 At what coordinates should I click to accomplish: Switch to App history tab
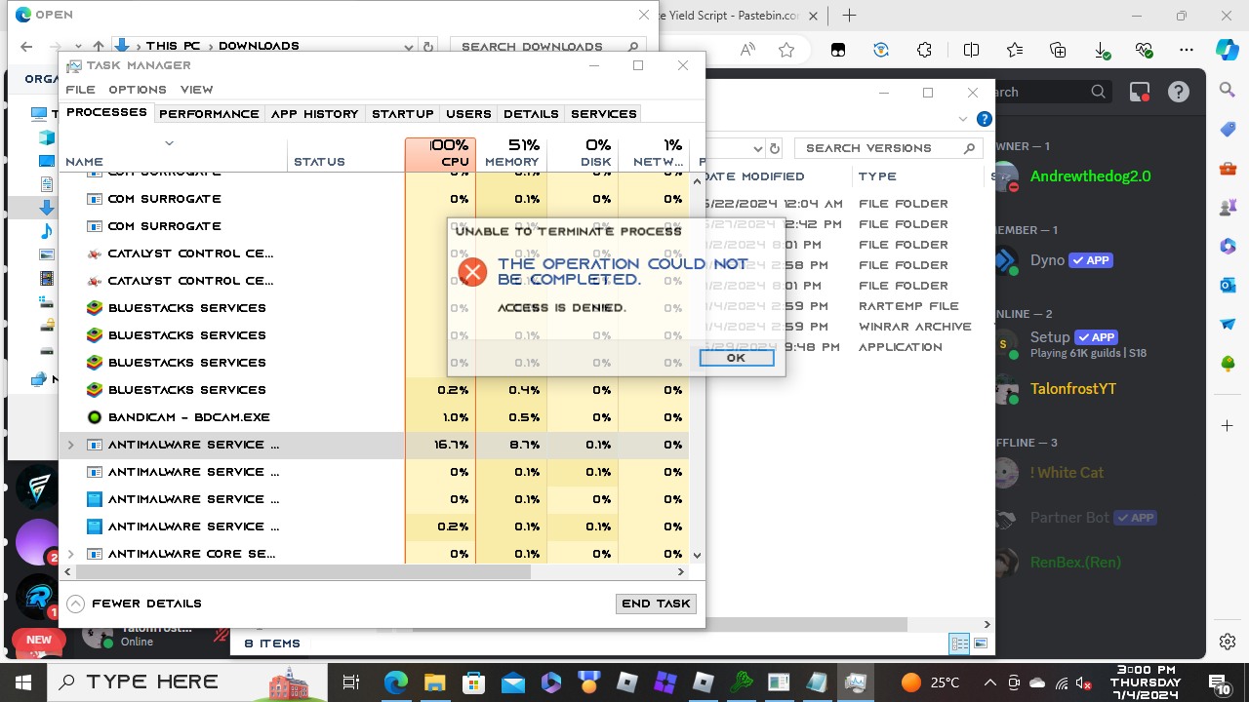315,114
